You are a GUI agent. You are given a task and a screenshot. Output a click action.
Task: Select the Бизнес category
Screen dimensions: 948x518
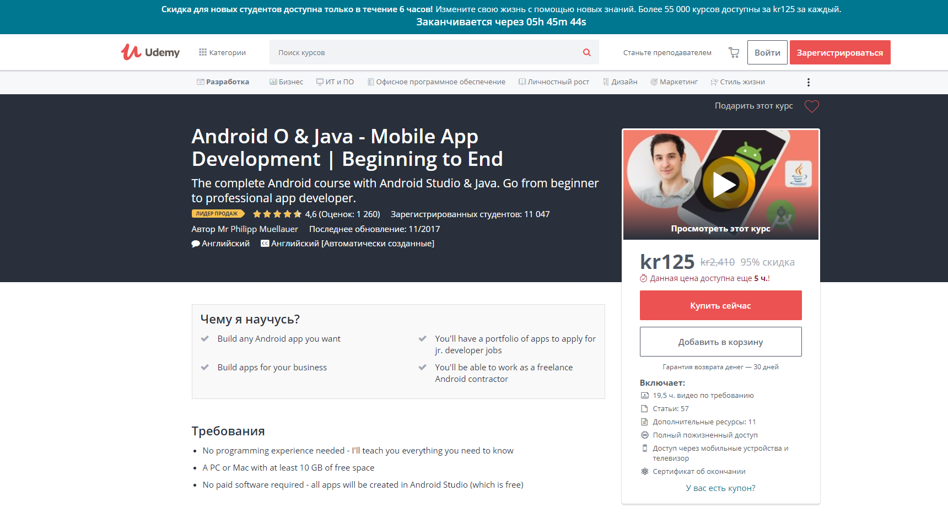pos(286,82)
